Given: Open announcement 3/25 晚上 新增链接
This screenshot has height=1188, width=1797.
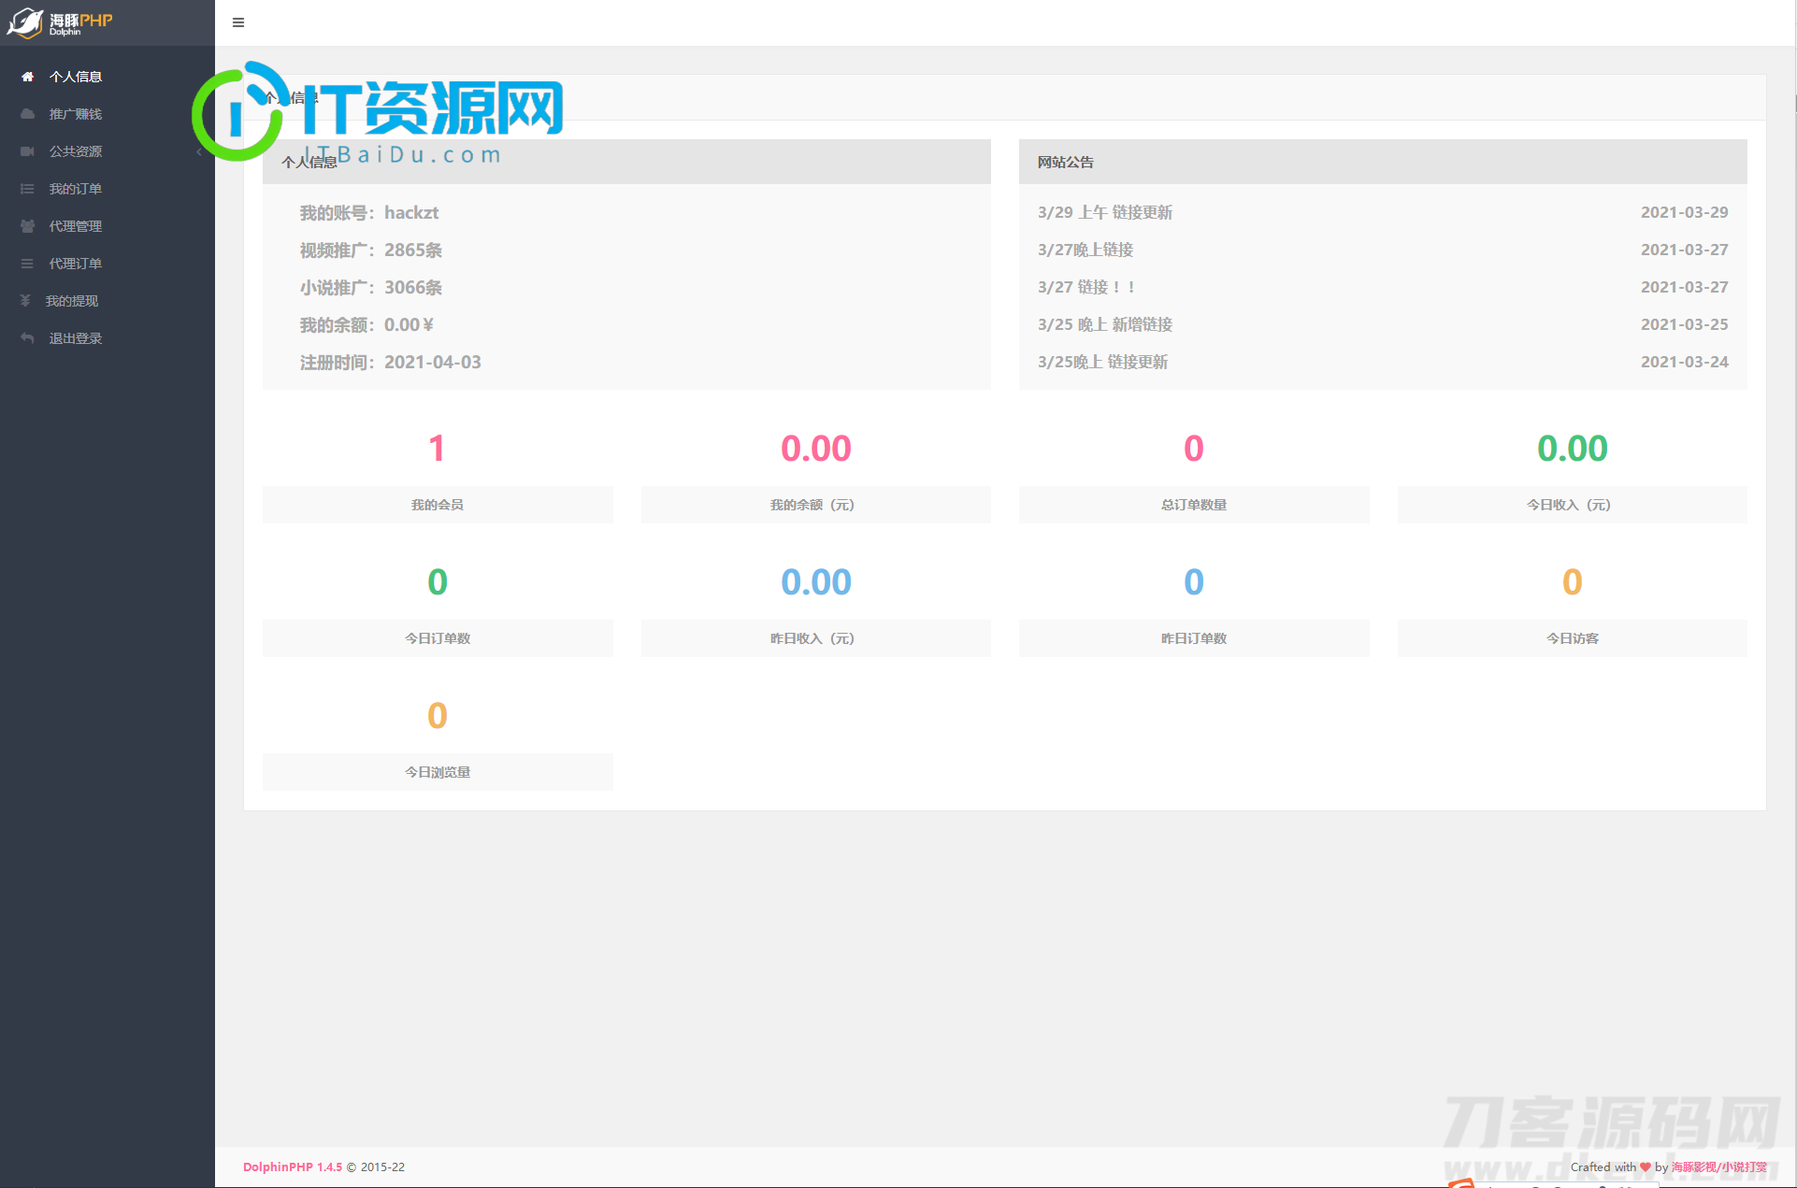Looking at the screenshot, I should click(x=1104, y=324).
